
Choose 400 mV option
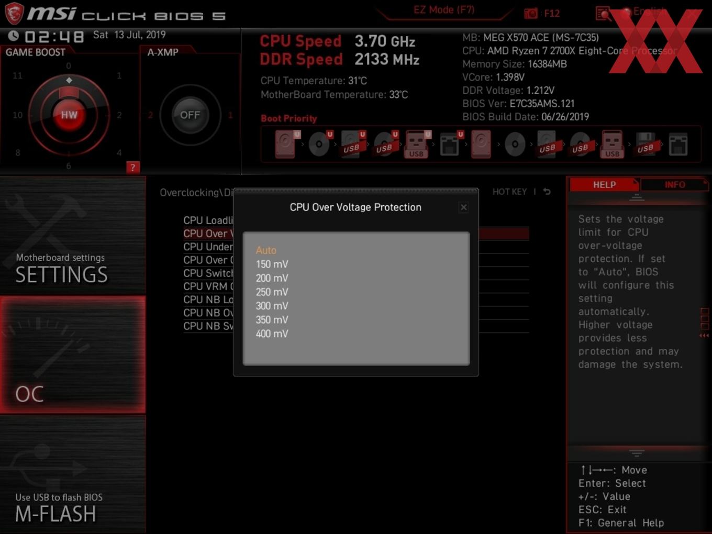pos(272,333)
